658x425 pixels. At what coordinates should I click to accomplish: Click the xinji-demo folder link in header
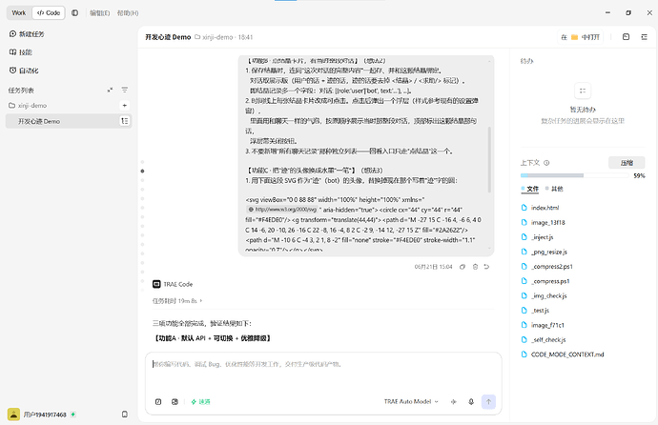tap(214, 37)
